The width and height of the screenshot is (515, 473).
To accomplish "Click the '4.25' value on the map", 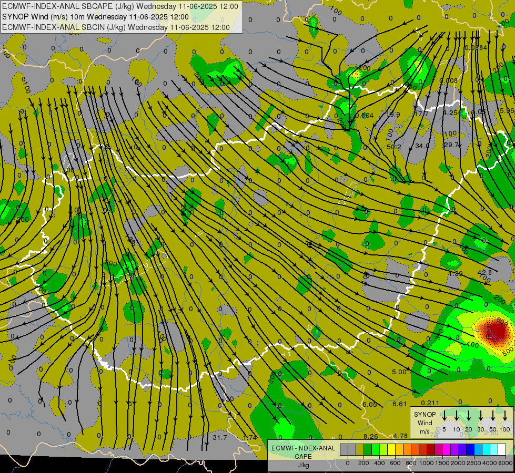I will [450, 112].
